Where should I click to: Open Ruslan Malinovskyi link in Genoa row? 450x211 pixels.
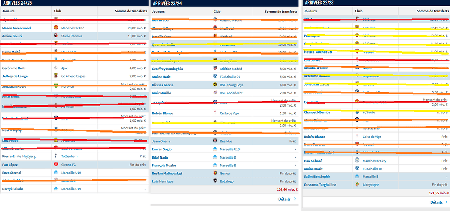pyautogui.click(x=167, y=173)
